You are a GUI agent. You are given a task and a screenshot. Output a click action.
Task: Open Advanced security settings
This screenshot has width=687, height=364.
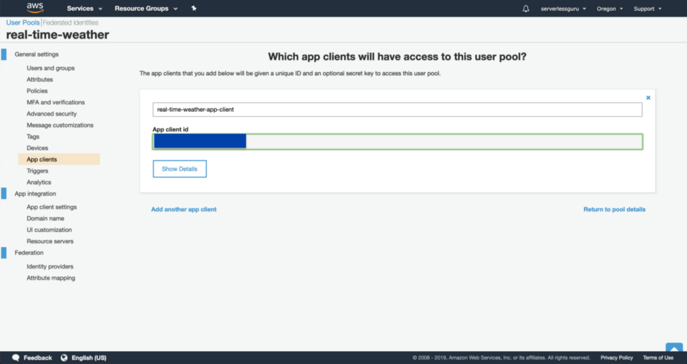(51, 113)
